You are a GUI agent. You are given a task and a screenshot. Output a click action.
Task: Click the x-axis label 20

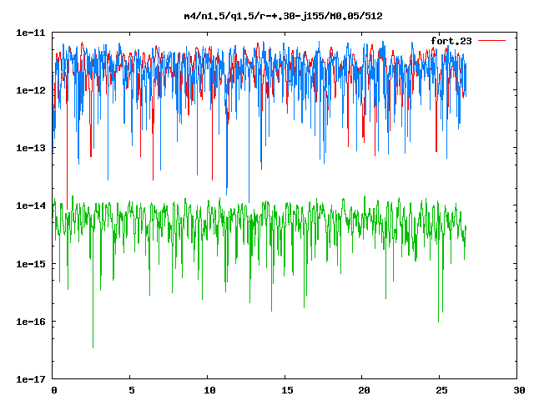tap(364, 390)
